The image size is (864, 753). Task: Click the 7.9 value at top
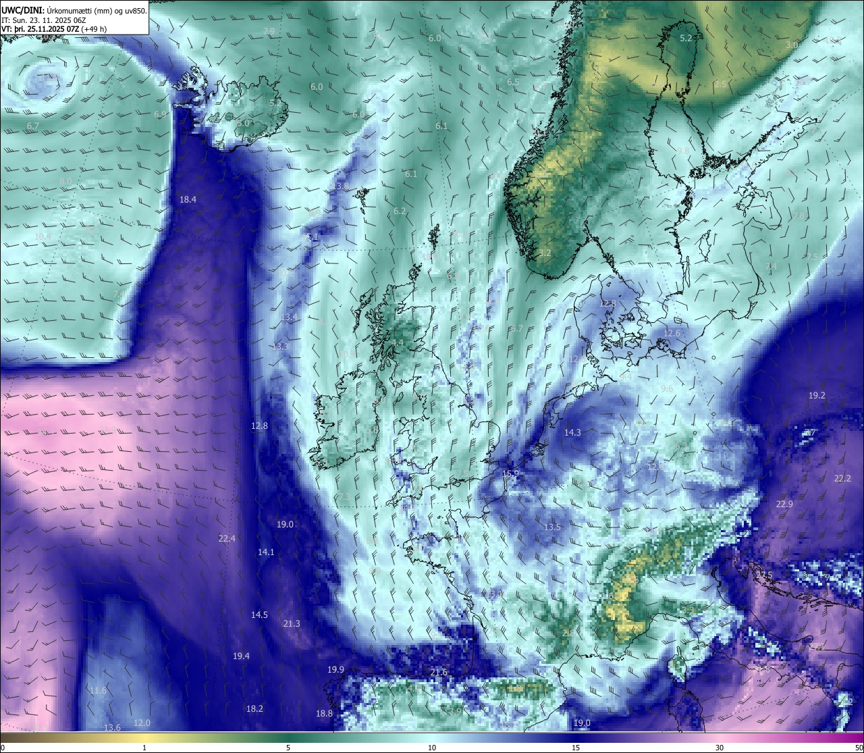tap(269, 32)
